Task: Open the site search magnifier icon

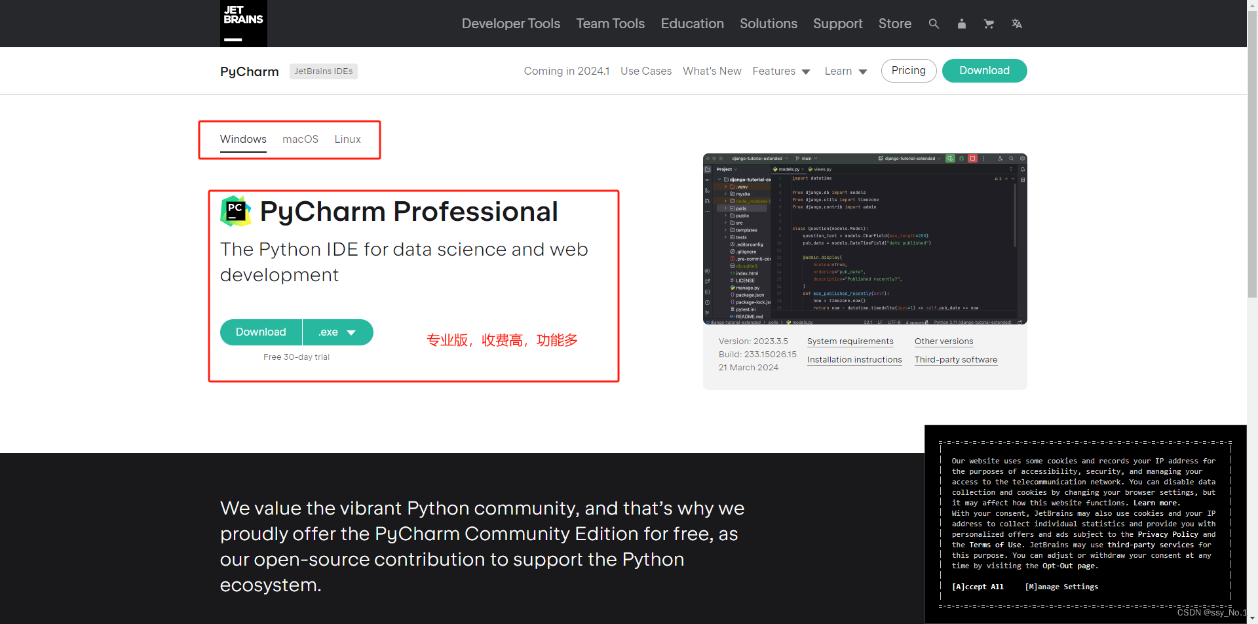Action: (x=934, y=24)
